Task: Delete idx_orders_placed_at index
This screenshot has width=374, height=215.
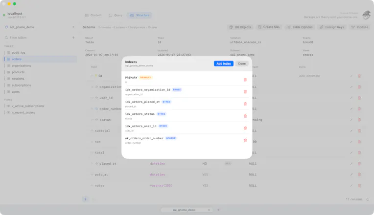Action: [x=245, y=104]
